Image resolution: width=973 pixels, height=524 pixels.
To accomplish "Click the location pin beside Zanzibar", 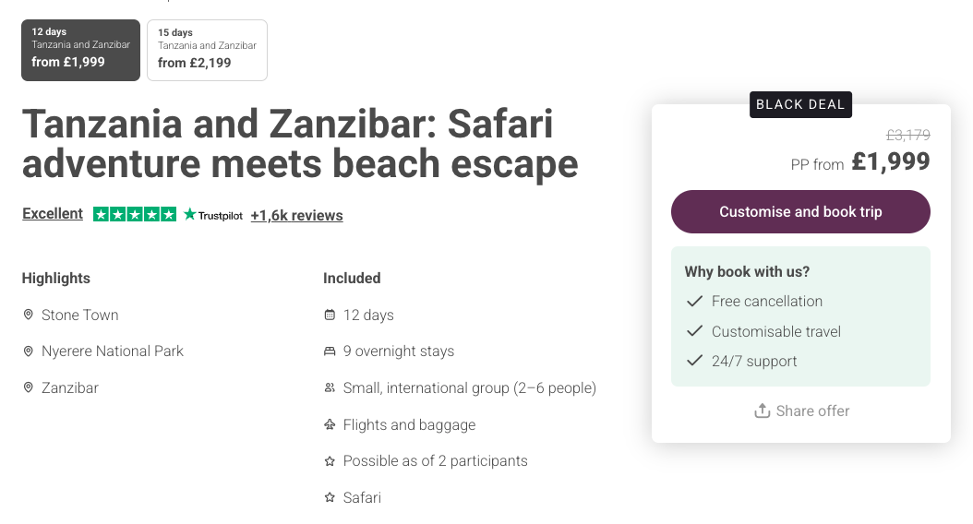I will click(29, 387).
